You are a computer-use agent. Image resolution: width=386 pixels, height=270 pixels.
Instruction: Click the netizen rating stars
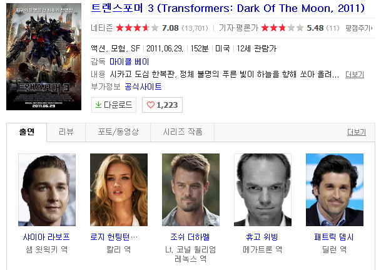[x=137, y=28]
